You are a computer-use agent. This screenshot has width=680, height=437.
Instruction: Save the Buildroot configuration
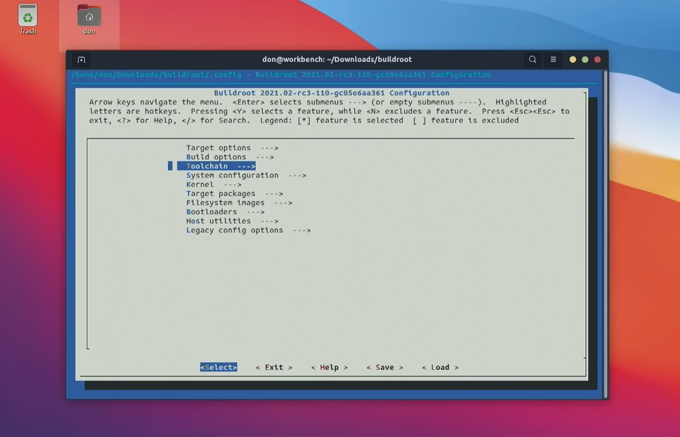[384, 367]
